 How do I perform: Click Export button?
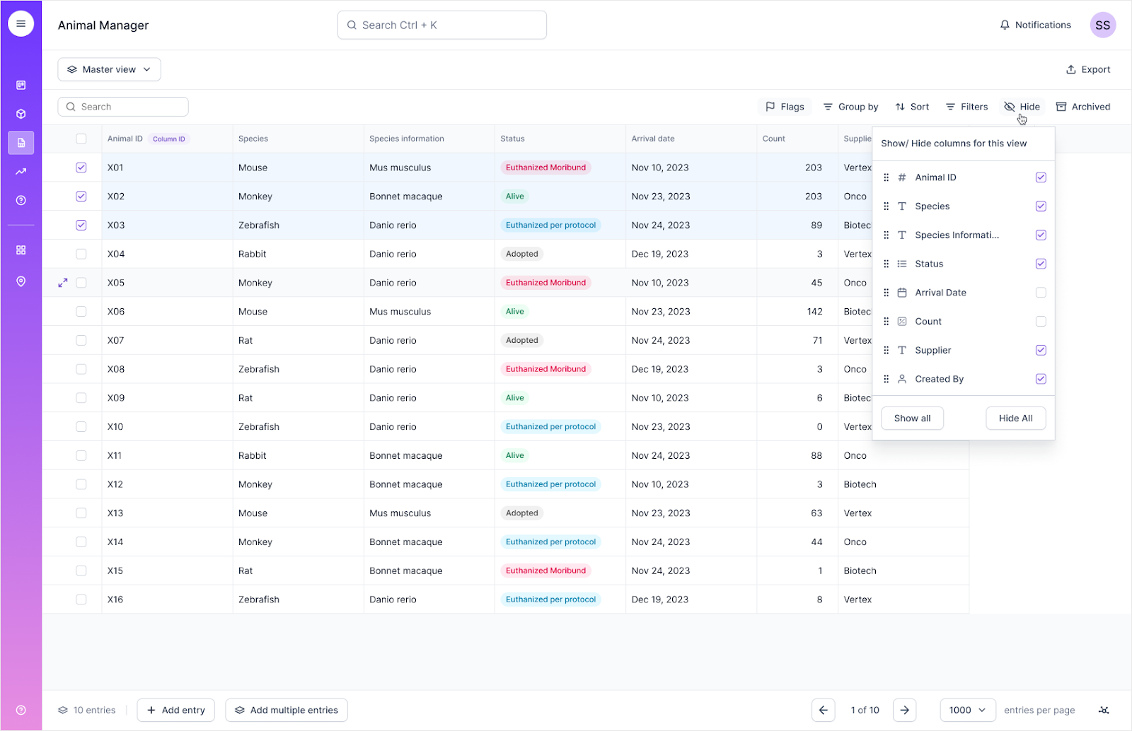click(1088, 69)
